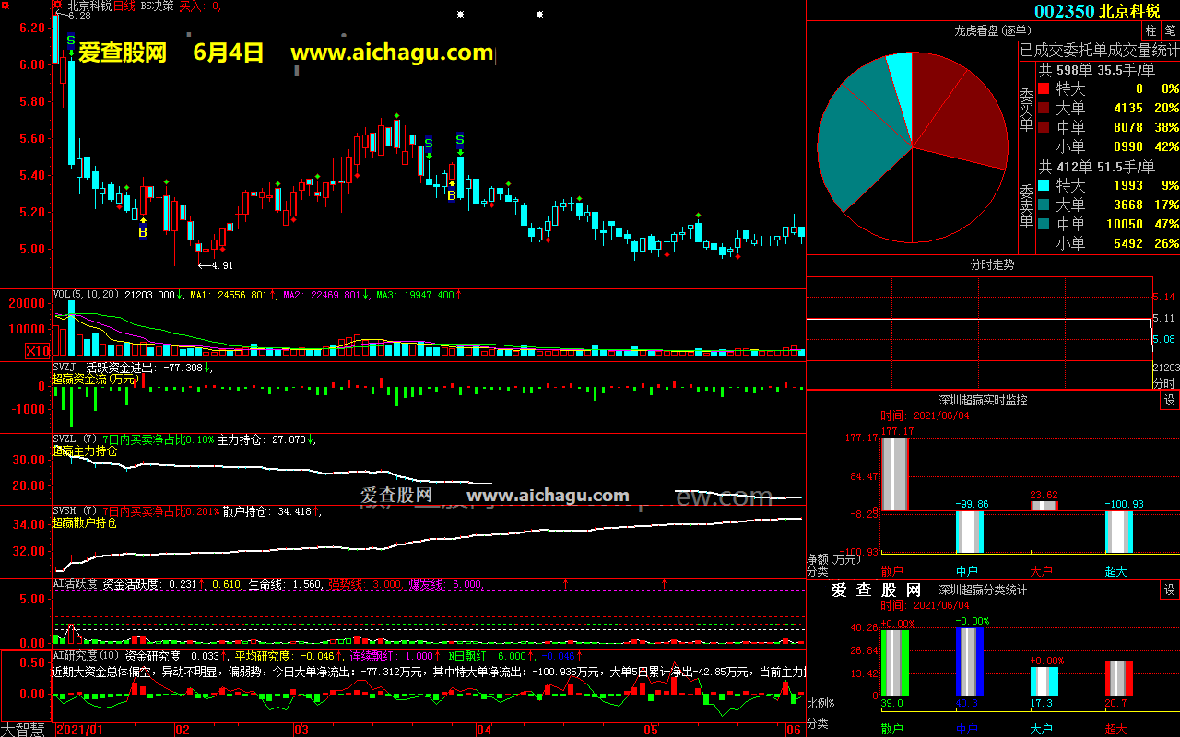Click the first S sell signal marker

pos(71,41)
